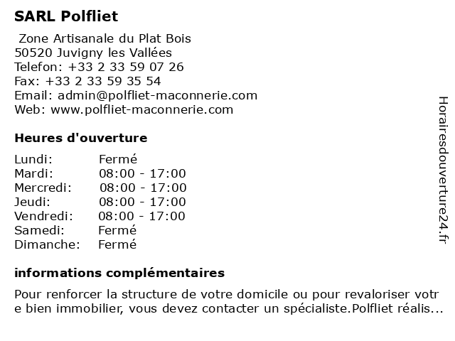Click the Telefon number +33 2 33 59 07 26
This screenshot has height=341, width=455.
point(126,67)
